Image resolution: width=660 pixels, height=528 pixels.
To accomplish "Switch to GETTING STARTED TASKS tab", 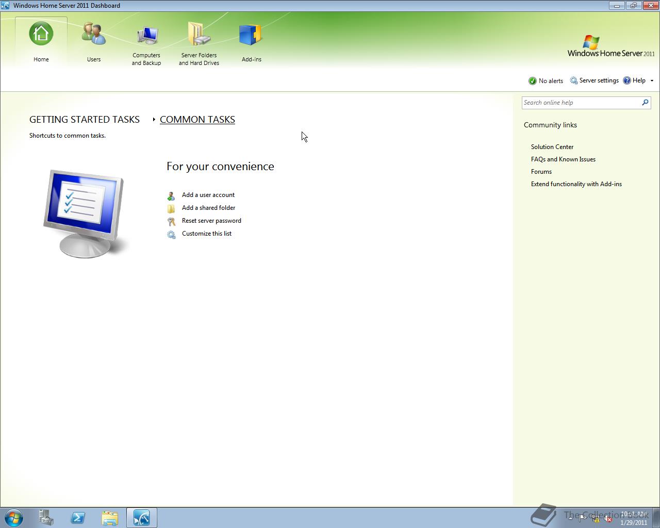I will [85, 120].
